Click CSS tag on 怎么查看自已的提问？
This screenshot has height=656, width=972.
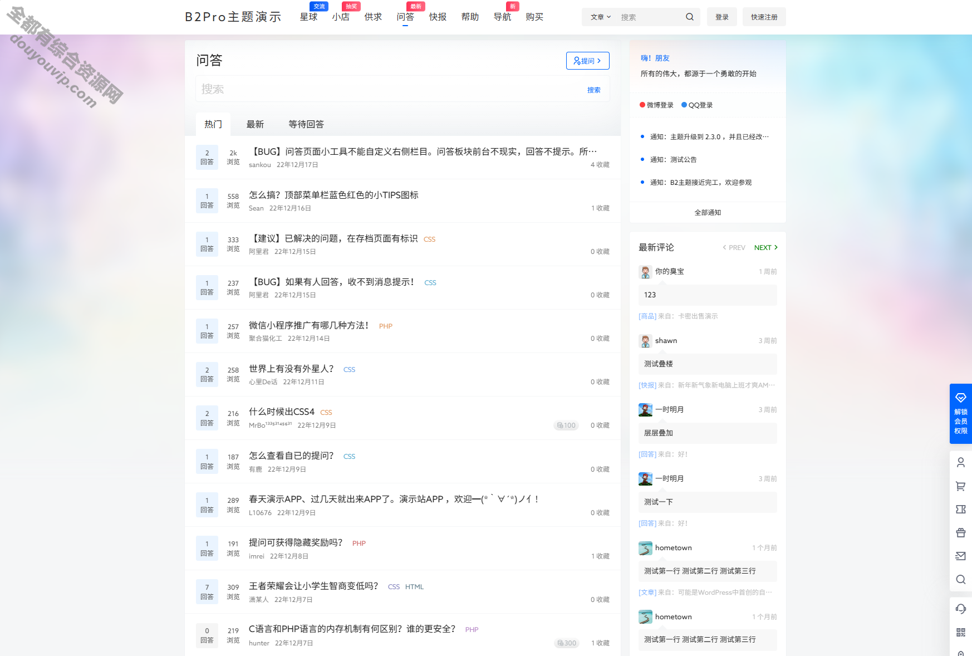pos(349,457)
